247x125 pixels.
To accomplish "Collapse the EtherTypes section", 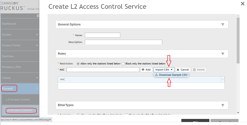I will (x=223, y=105).
